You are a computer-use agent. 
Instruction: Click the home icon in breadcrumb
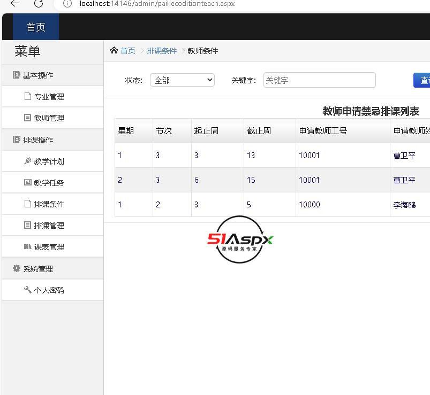tap(114, 51)
